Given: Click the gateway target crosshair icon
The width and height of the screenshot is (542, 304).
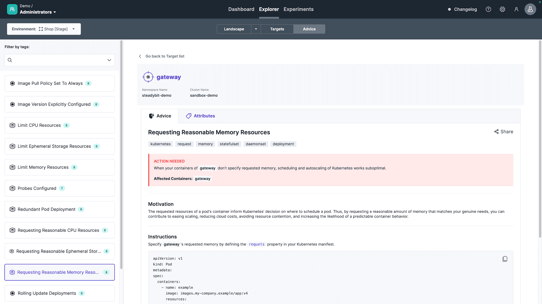Looking at the screenshot, I should (148, 77).
